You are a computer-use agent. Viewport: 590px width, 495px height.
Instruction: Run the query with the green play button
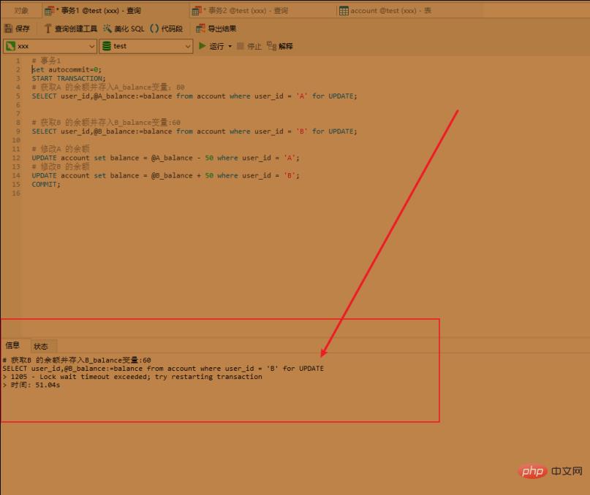pyautogui.click(x=203, y=46)
